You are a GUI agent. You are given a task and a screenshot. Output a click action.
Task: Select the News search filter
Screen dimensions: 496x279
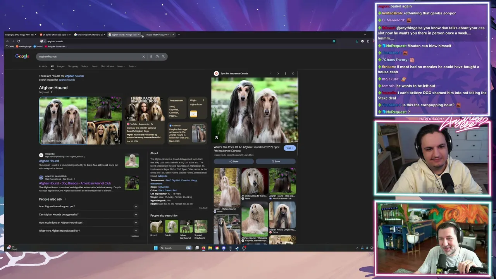pos(95,66)
